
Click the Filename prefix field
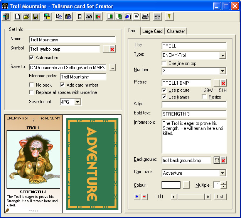click(x=83, y=77)
